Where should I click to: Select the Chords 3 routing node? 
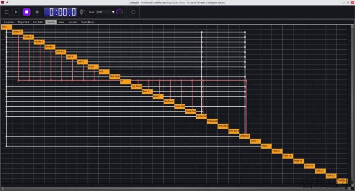click(39, 42)
